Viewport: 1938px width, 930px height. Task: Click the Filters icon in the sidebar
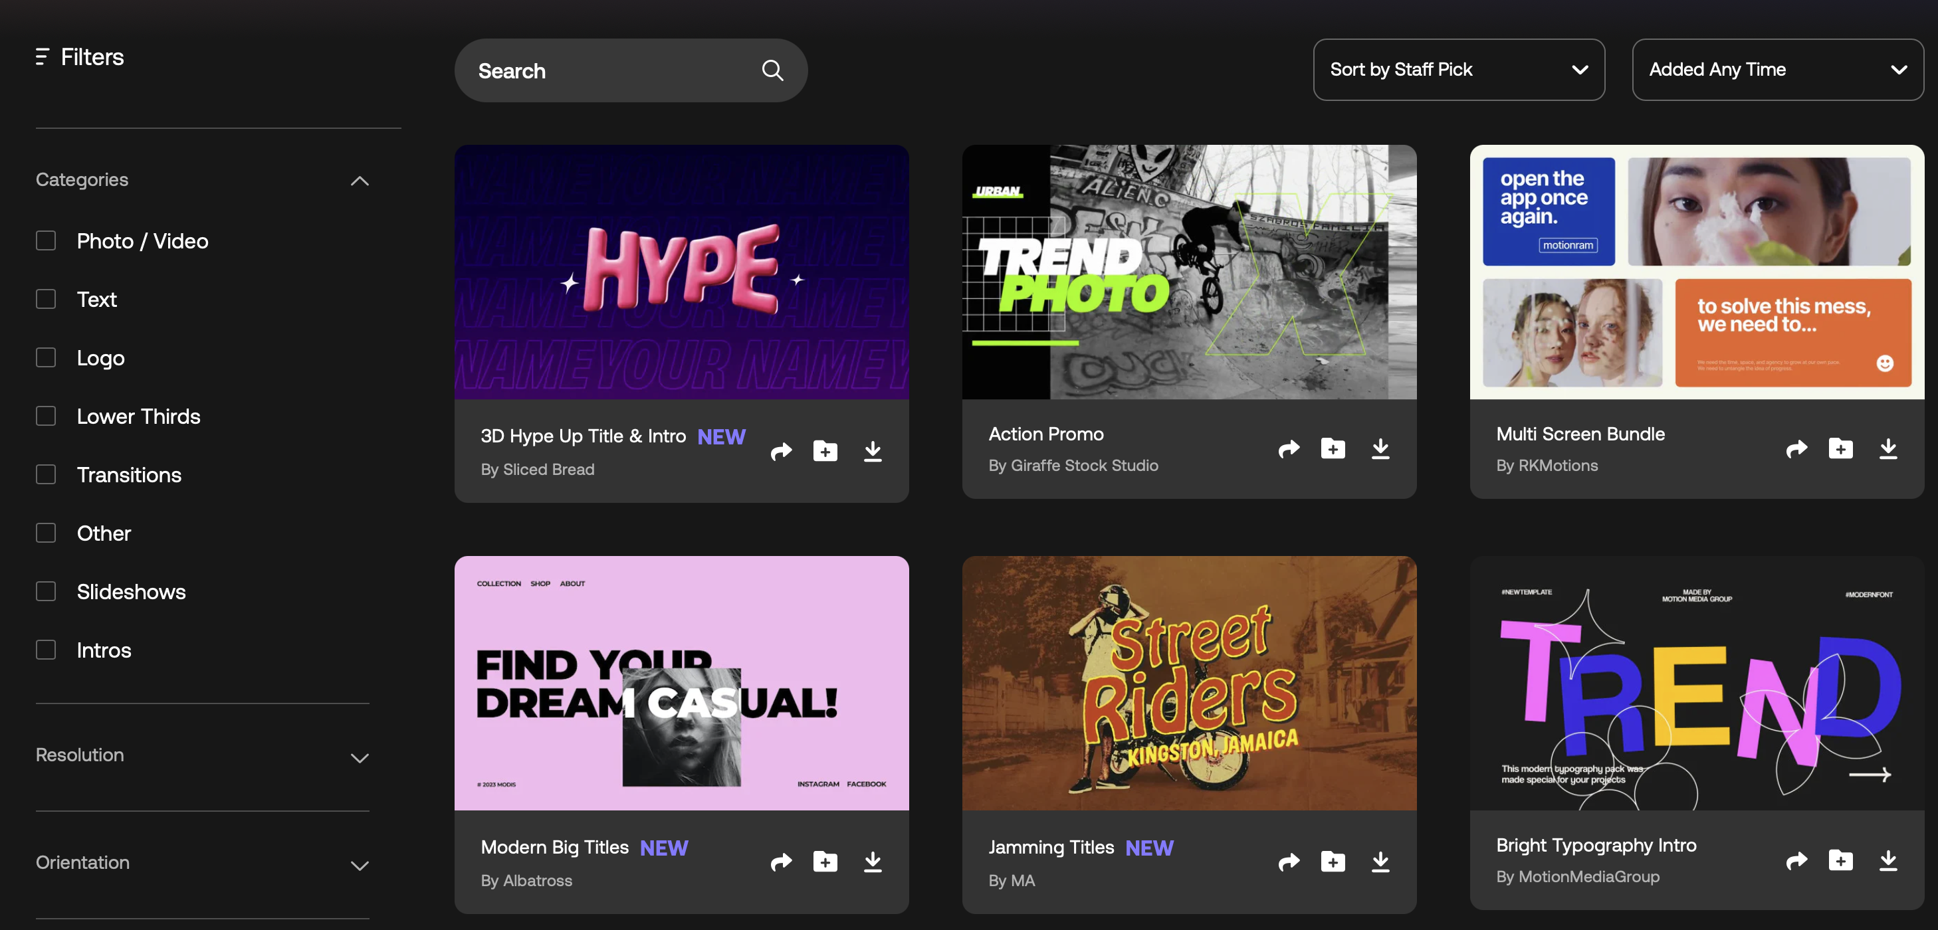(x=42, y=57)
